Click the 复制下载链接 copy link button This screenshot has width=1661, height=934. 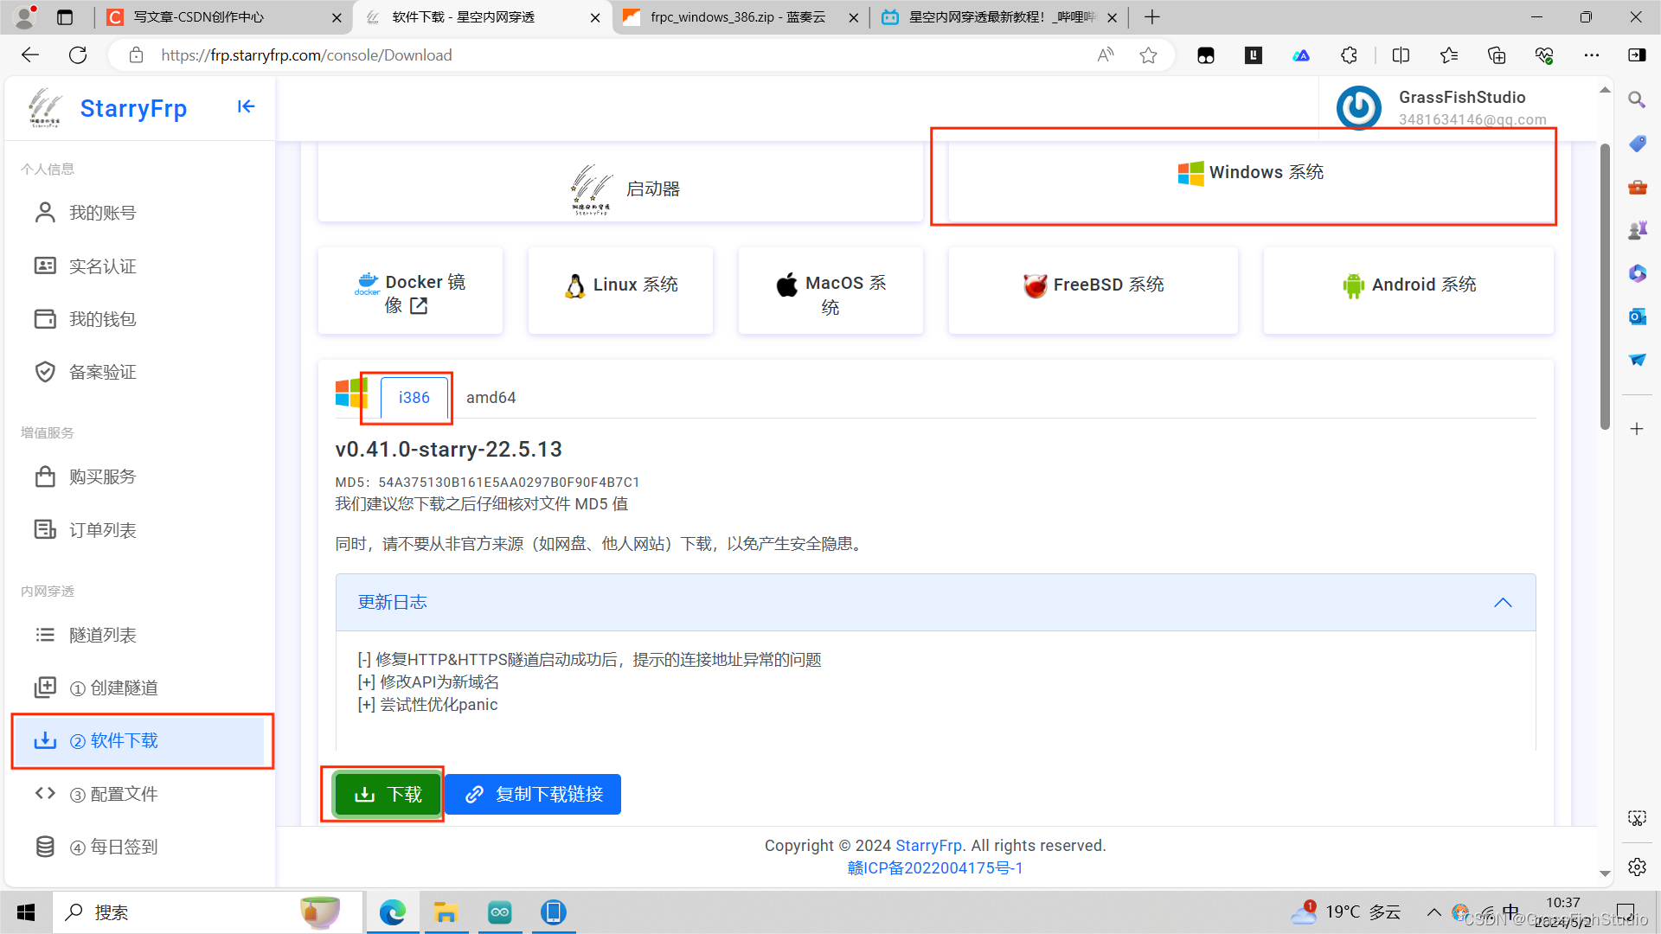[x=532, y=794]
